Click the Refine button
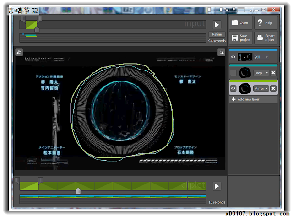This screenshot has width=293, height=216. click(x=217, y=34)
